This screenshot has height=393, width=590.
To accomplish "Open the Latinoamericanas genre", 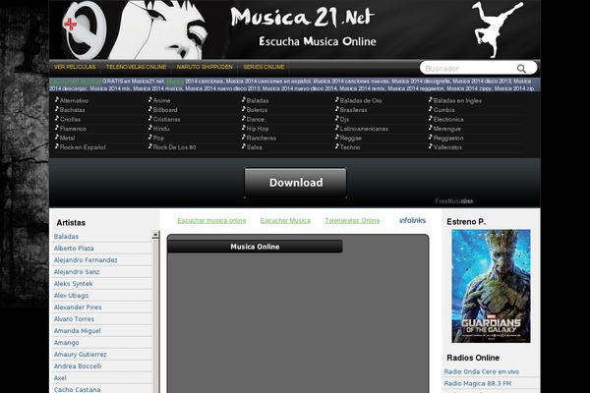I will tap(364, 129).
